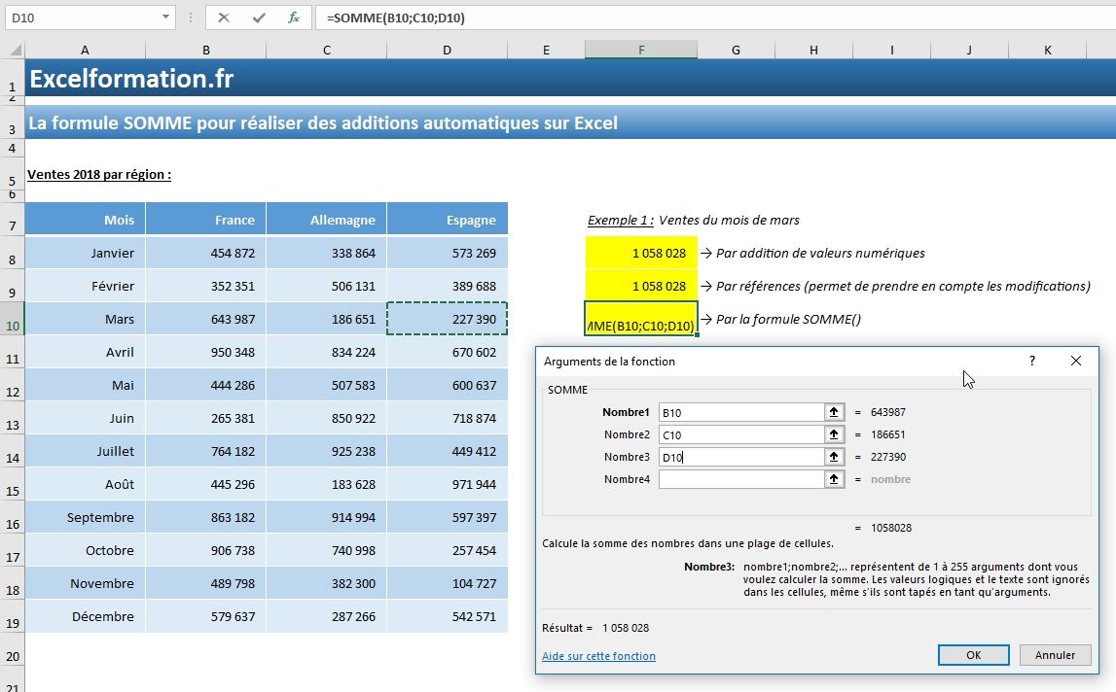Click the cancel X icon in formula bar
The image size is (1116, 692).
point(224,17)
